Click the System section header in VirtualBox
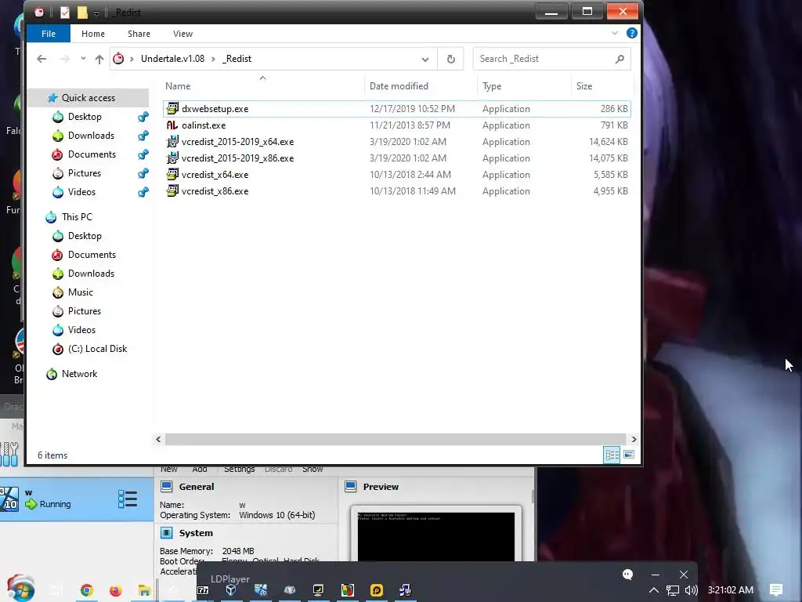802x602 pixels. [x=195, y=533]
